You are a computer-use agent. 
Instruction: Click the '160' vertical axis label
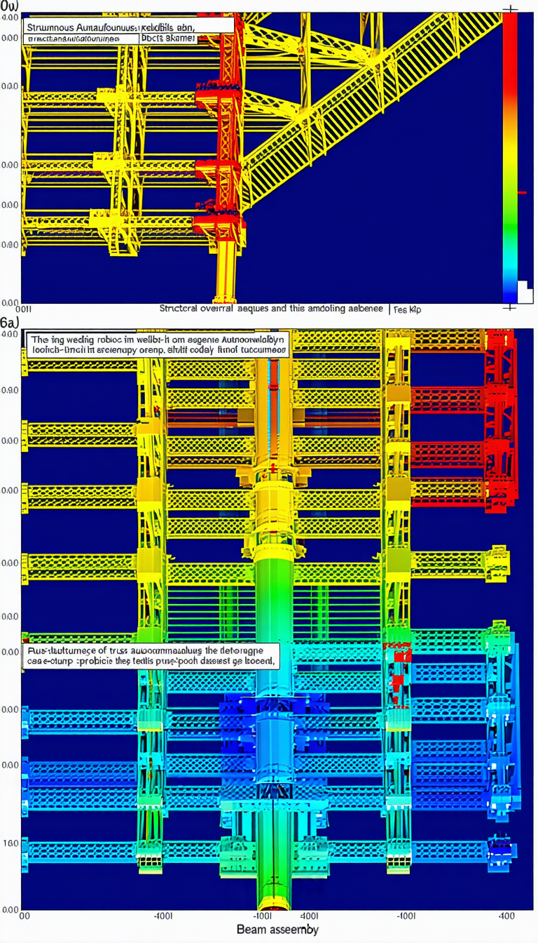[x=10, y=843]
